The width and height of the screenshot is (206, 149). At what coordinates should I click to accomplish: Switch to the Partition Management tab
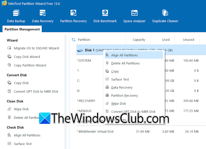click(x=22, y=29)
